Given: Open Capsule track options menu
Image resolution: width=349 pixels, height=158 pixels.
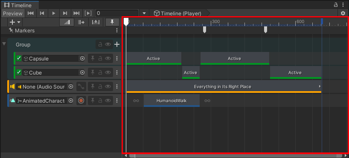Looking at the screenshot, I should click(x=117, y=59).
